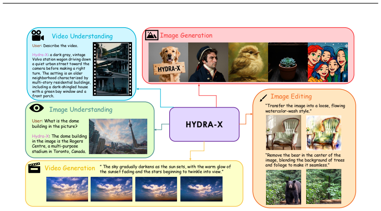This screenshot has height=211, width=381.
Task: Click the original green armchair photo
Action: [x=283, y=132]
